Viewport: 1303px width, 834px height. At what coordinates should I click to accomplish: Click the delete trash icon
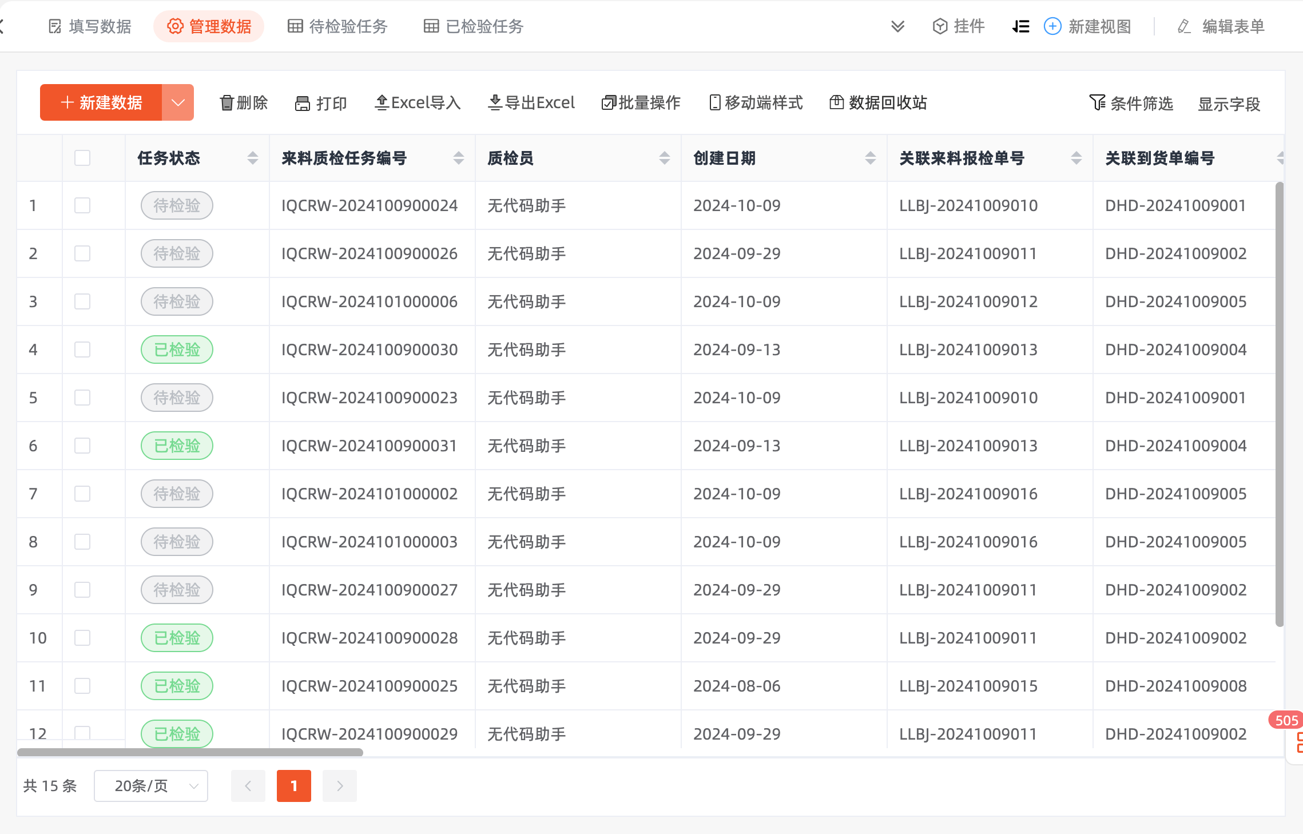pyautogui.click(x=227, y=103)
